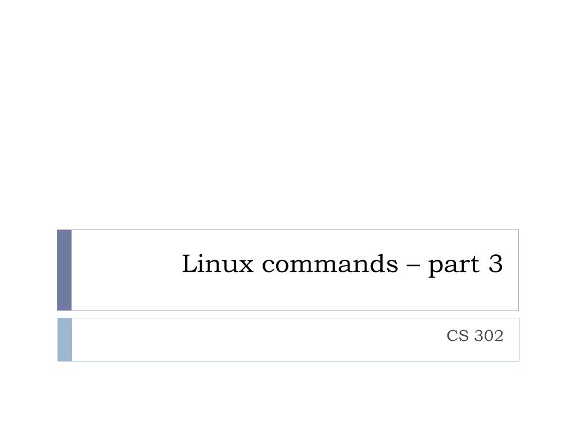Click empty space inside the title box left of "Linux"
Screen dimensions: 577x432
coord(125,270)
